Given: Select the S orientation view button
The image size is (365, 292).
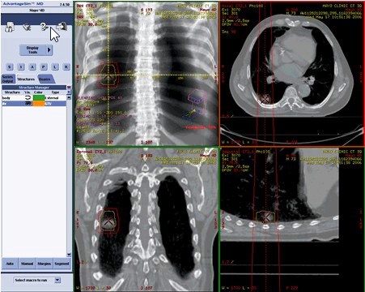Looking at the screenshot, I should (10, 67).
